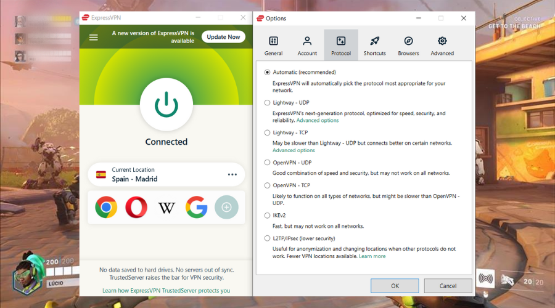This screenshot has width=555, height=308.
Task: Select IKEv2 protocol
Action: tap(267, 216)
